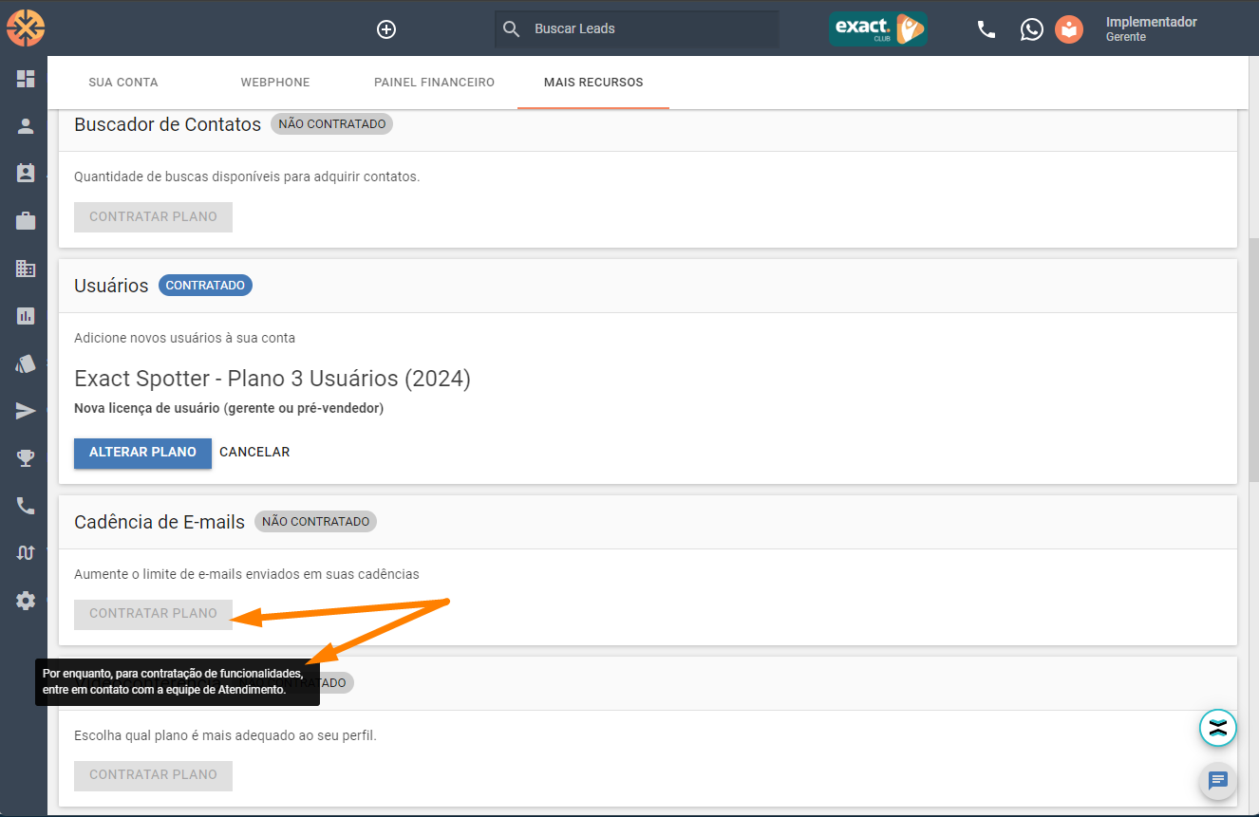Open the dashboard icon in sidebar
1259x817 pixels.
point(26,79)
